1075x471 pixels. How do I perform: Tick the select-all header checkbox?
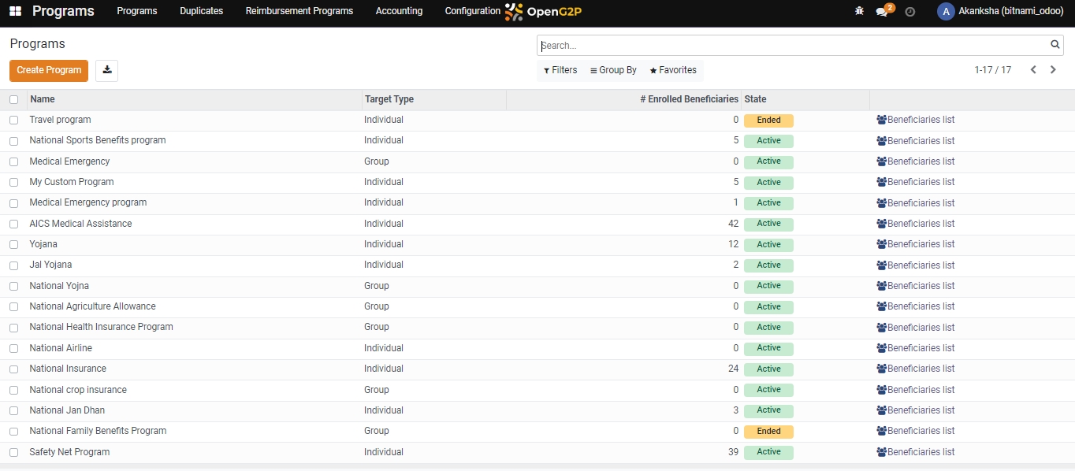pos(13,100)
